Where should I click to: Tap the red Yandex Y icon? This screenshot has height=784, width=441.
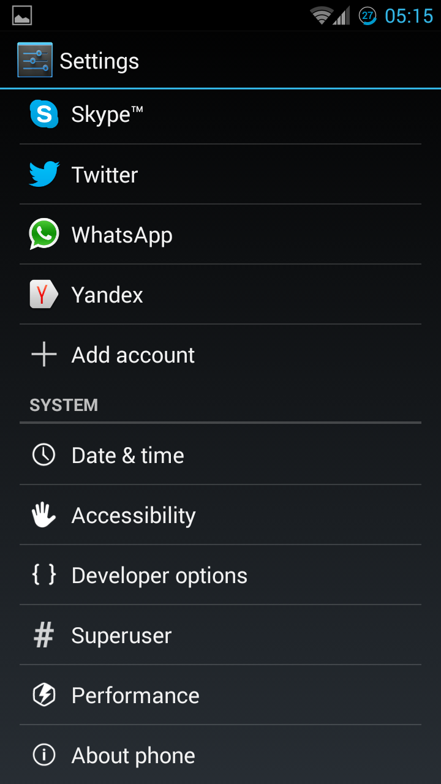click(44, 294)
